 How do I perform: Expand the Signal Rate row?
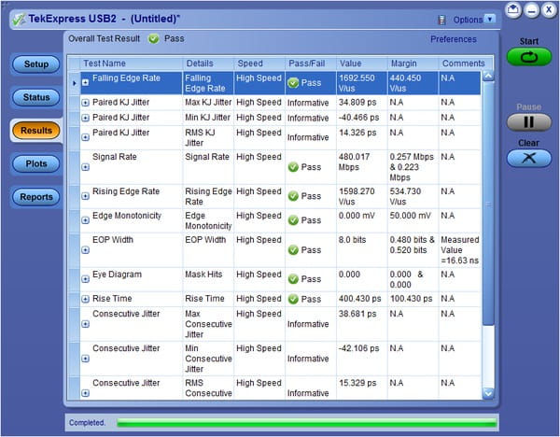point(85,167)
